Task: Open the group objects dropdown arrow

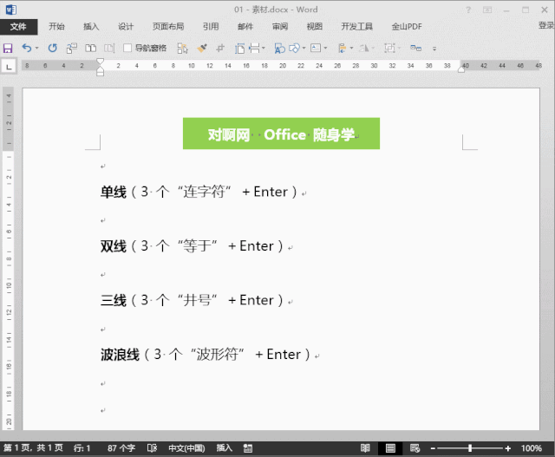Action: [x=399, y=48]
